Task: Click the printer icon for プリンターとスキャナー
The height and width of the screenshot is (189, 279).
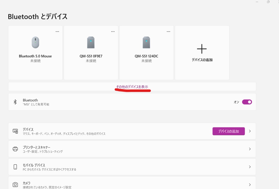Action: click(15, 149)
